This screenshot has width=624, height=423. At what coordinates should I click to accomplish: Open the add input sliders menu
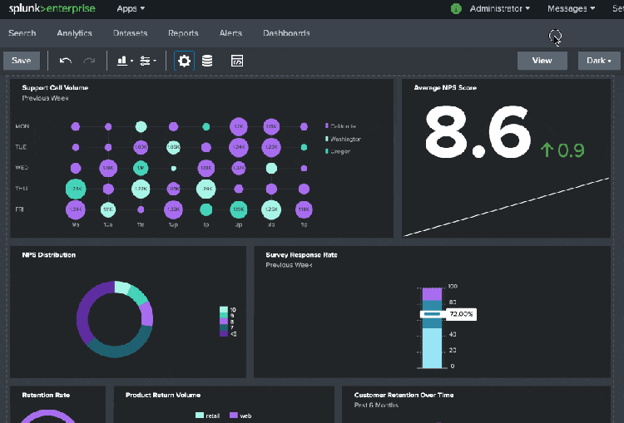point(148,61)
